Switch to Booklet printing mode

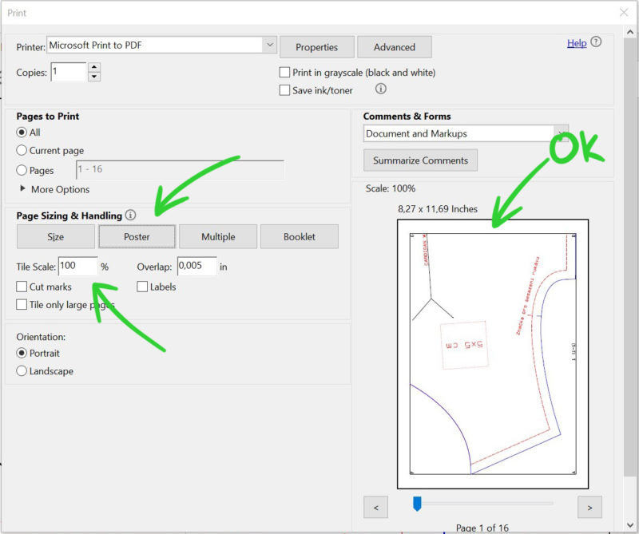[x=300, y=236]
